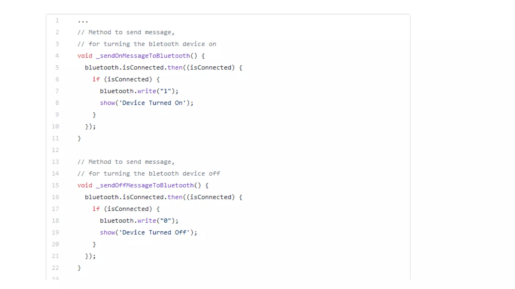Click line number 12 in gutter
The height and width of the screenshot is (289, 515).
55,150
